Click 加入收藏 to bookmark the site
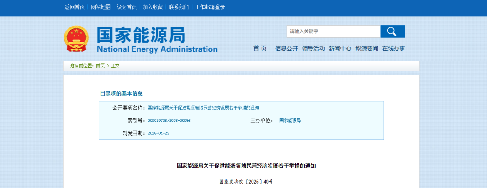The image size is (487, 188). click(x=153, y=7)
